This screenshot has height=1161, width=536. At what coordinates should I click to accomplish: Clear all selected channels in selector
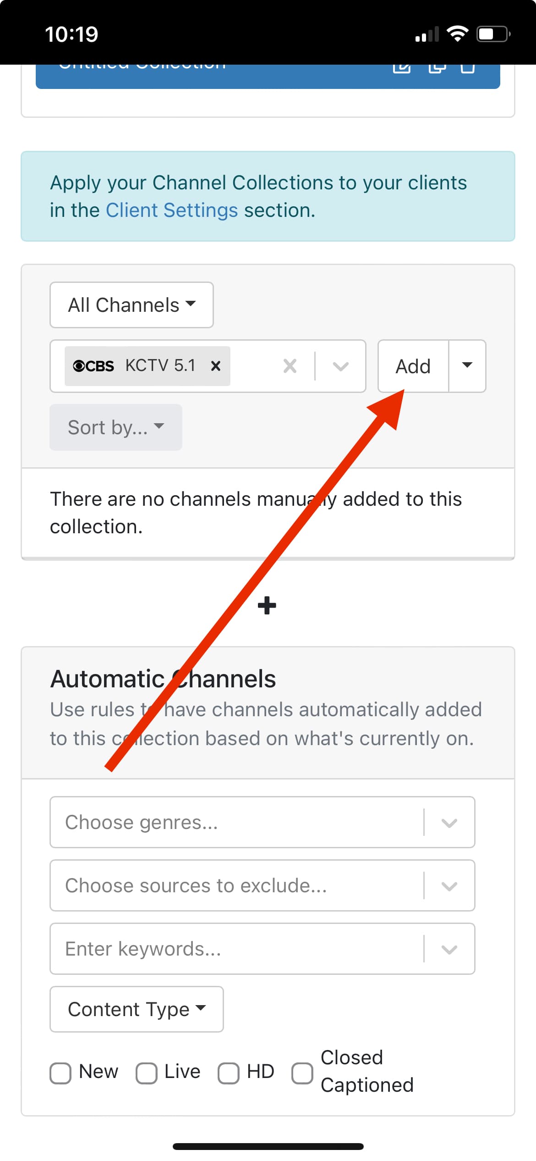[290, 366]
